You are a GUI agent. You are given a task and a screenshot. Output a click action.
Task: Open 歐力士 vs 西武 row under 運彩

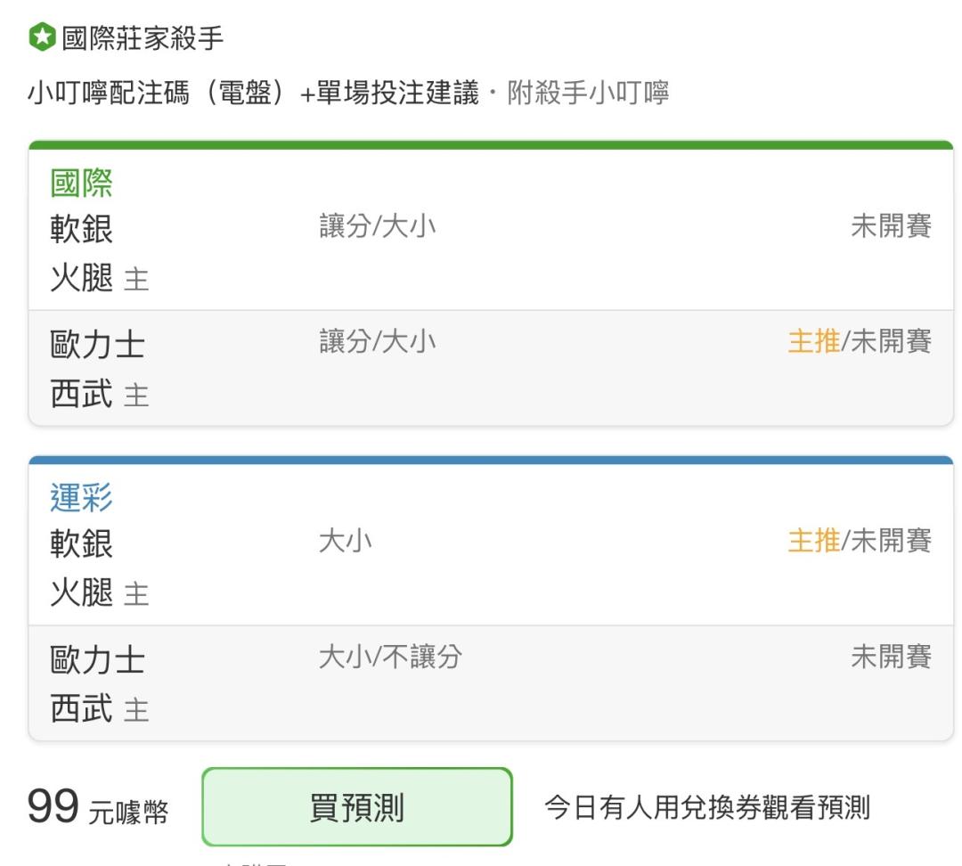(x=491, y=683)
